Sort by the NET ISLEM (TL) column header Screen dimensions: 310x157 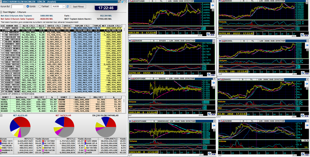tap(111, 26)
